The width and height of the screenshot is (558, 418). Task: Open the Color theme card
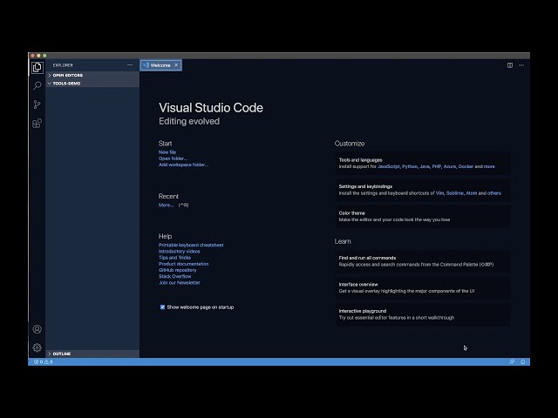point(423,216)
